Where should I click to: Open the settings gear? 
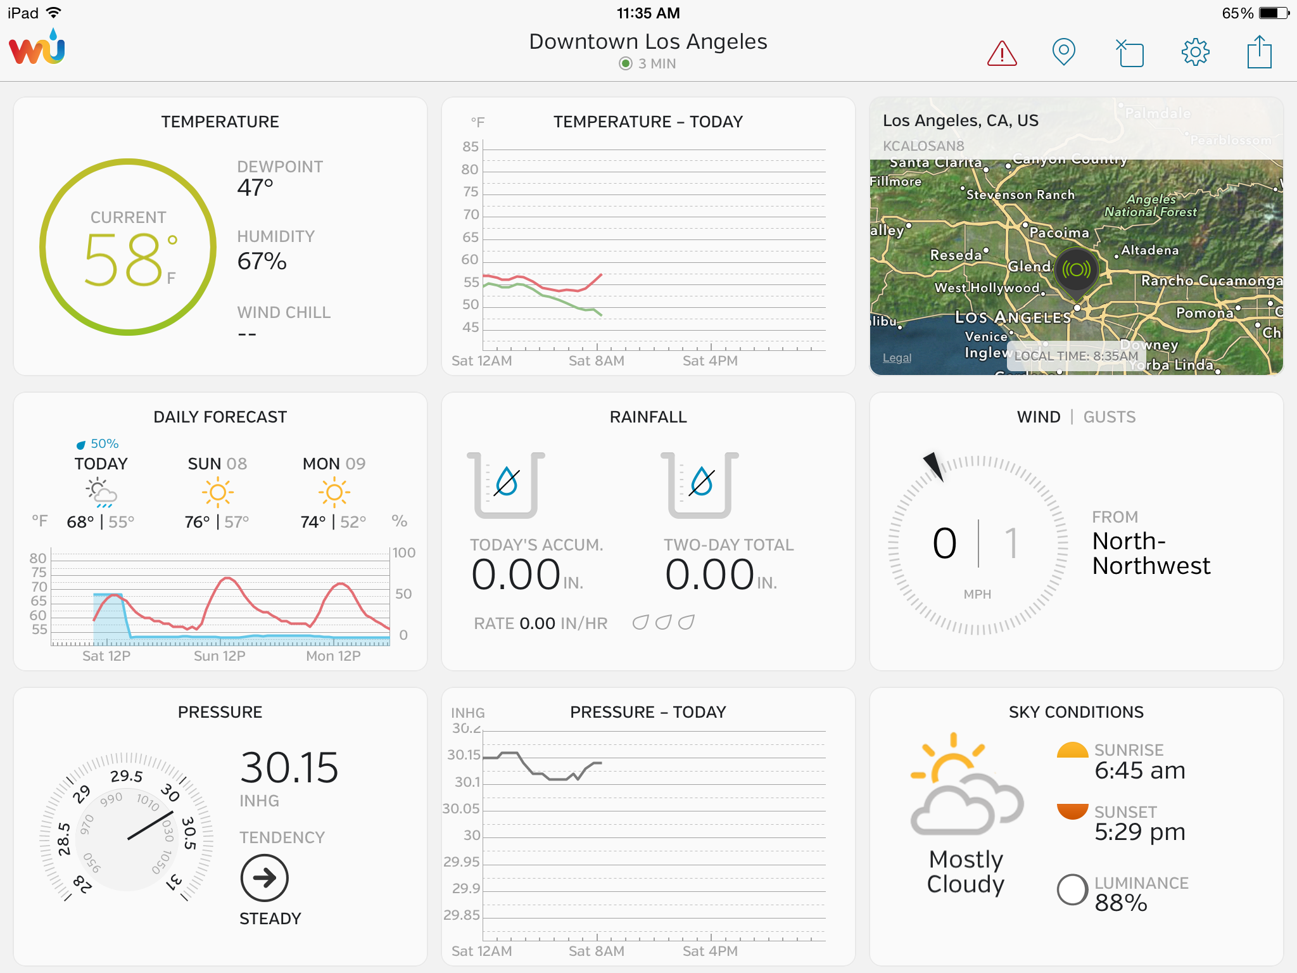[x=1195, y=52]
